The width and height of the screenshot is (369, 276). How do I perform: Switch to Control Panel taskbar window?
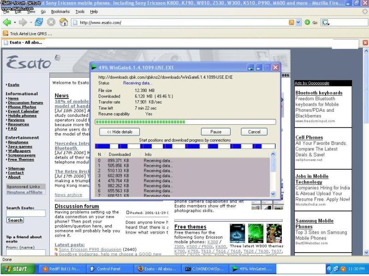(109, 269)
